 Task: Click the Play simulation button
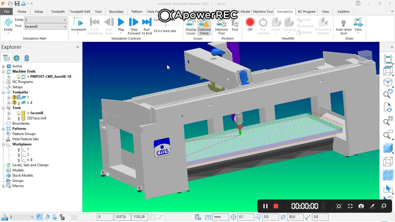click(x=121, y=24)
